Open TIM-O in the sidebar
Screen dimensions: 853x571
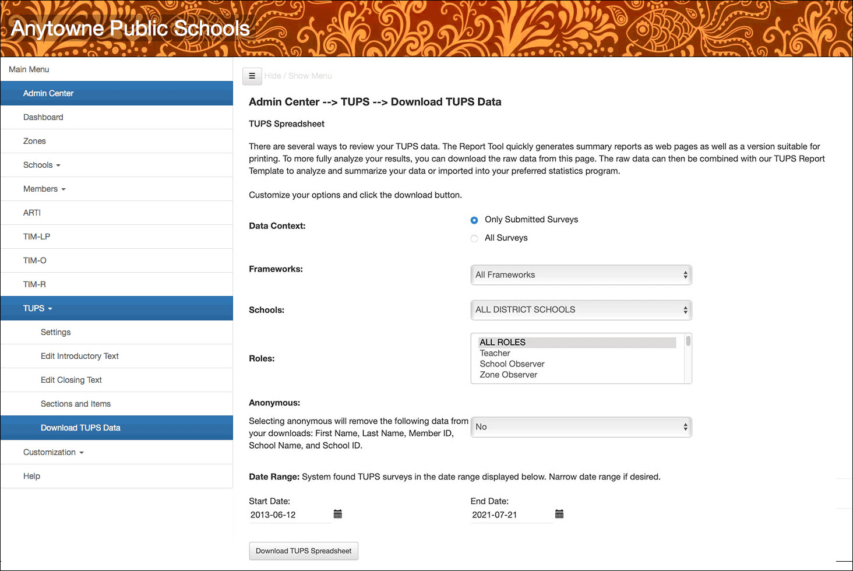tap(117, 260)
